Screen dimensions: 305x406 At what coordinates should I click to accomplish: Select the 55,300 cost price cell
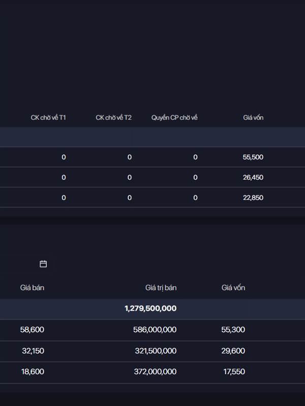click(x=233, y=330)
